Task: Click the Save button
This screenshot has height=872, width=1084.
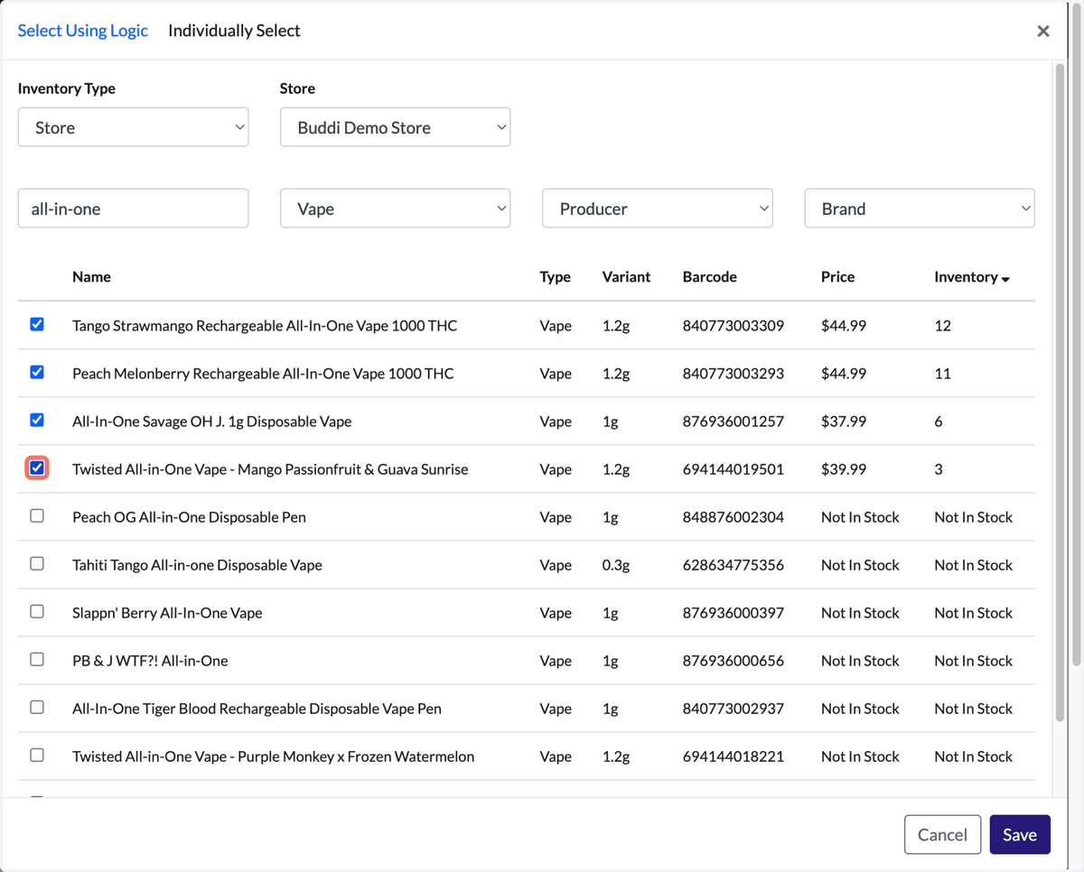Action: [x=1020, y=834]
